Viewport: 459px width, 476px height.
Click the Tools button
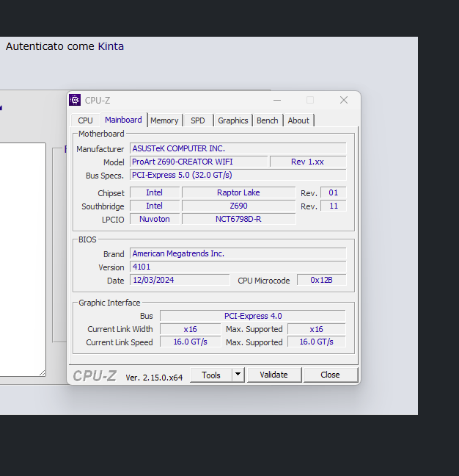(x=211, y=375)
